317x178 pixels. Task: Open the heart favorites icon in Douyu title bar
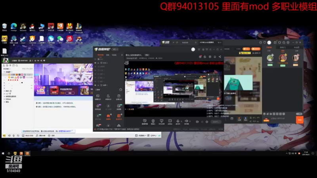tap(265, 42)
